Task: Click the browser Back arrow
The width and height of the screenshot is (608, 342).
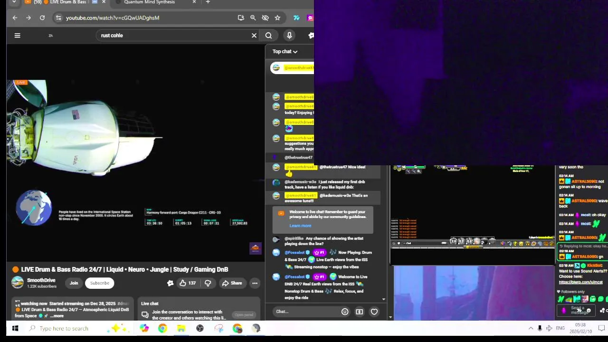Action: click(x=15, y=18)
